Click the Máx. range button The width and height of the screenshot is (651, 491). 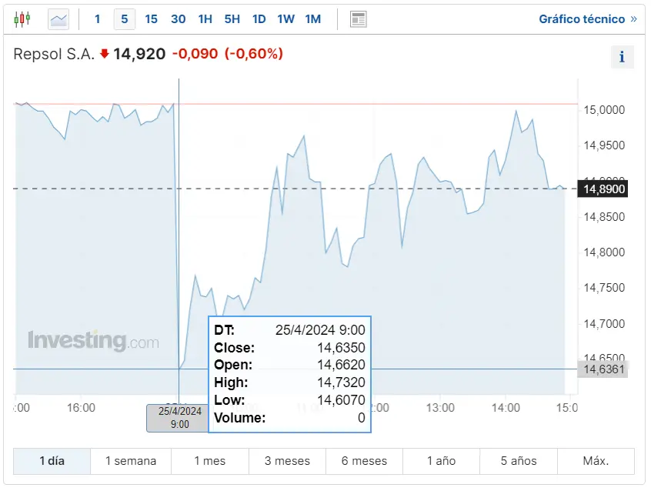point(596,461)
